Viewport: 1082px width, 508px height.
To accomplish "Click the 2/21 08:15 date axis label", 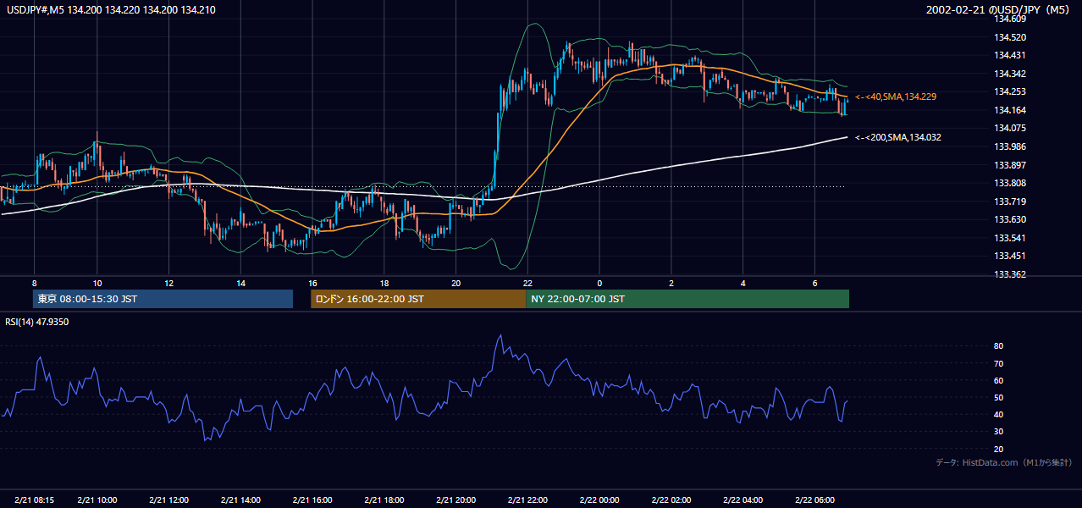I will click(x=34, y=500).
